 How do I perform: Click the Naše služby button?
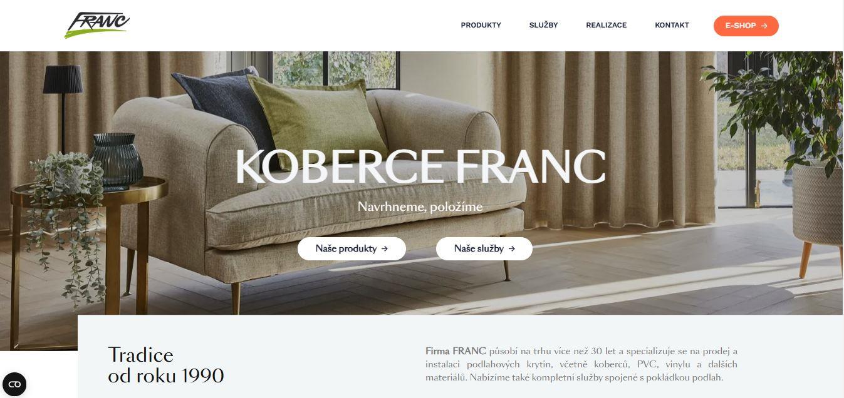484,248
